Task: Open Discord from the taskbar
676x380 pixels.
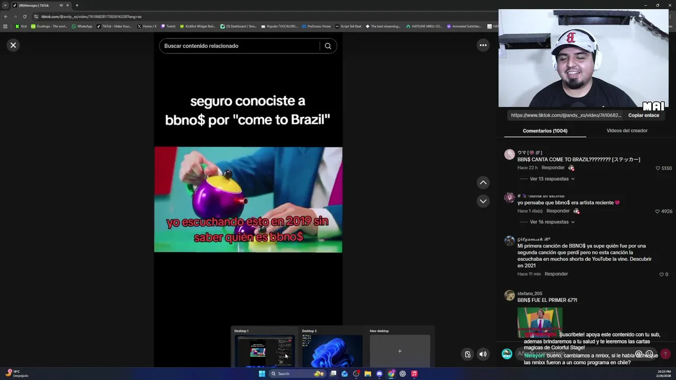Action: click(x=379, y=374)
